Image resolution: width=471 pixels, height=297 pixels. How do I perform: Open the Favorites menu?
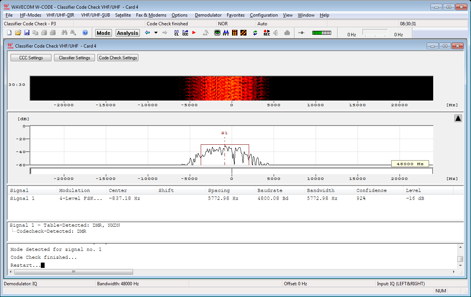(x=235, y=15)
